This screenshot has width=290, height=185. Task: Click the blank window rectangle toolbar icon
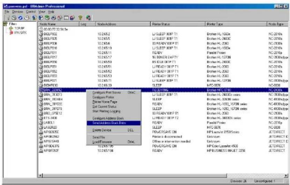[66, 18]
